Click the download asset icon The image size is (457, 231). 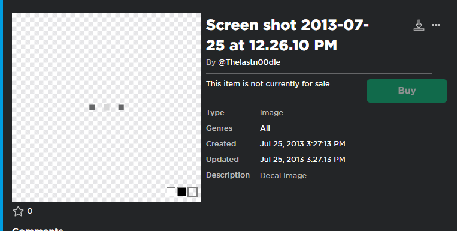pyautogui.click(x=419, y=25)
